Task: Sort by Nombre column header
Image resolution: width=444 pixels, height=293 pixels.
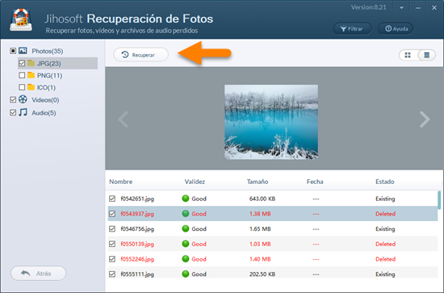Action: coord(121,182)
